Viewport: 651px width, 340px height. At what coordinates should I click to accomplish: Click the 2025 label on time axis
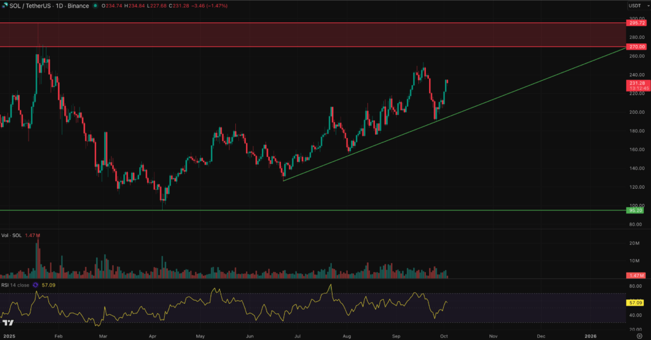tap(9, 336)
